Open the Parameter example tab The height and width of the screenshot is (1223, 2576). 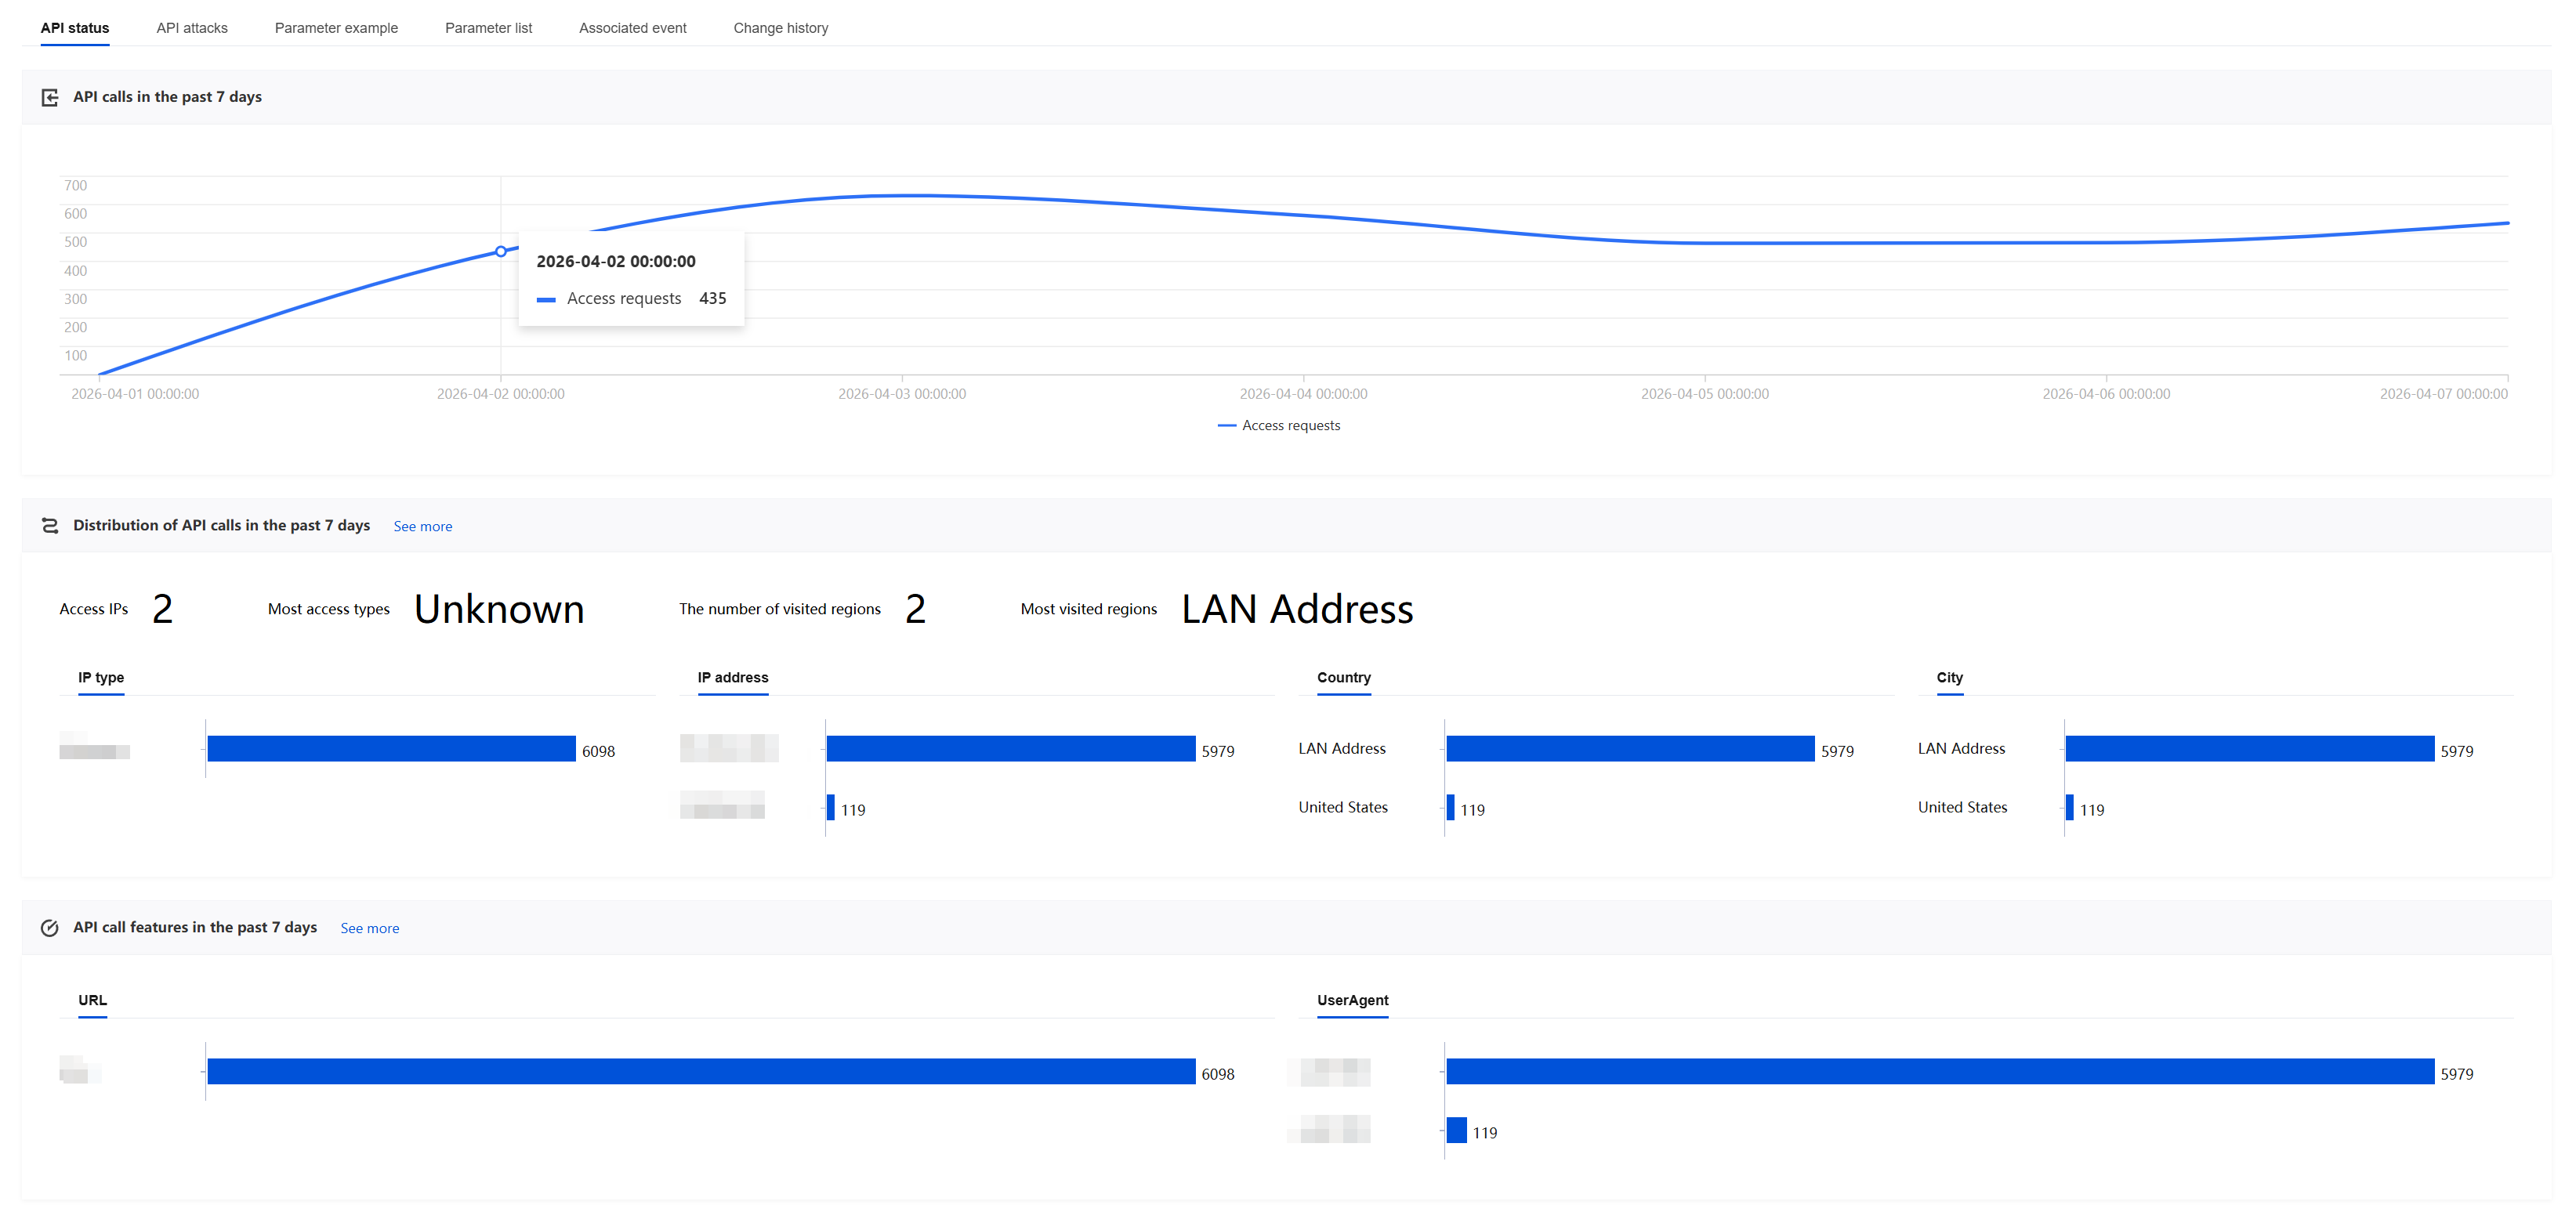pos(336,28)
